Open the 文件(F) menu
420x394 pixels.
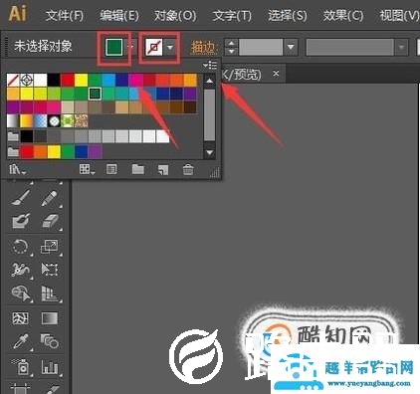65,15
